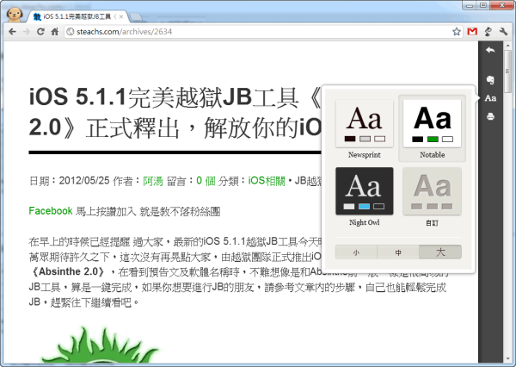Click the bold 《Absinthe 2.0》 text
The width and height of the screenshot is (516, 367).
click(68, 271)
